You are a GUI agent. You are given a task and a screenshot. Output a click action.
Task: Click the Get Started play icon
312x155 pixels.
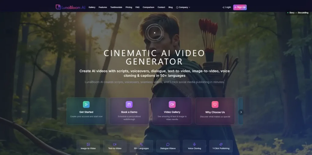pyautogui.click(x=86, y=104)
